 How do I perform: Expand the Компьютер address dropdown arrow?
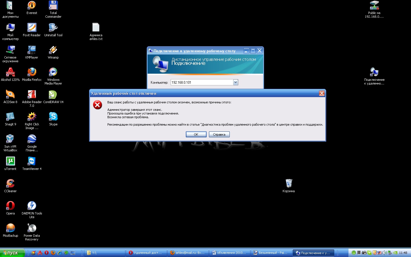pos(235,83)
